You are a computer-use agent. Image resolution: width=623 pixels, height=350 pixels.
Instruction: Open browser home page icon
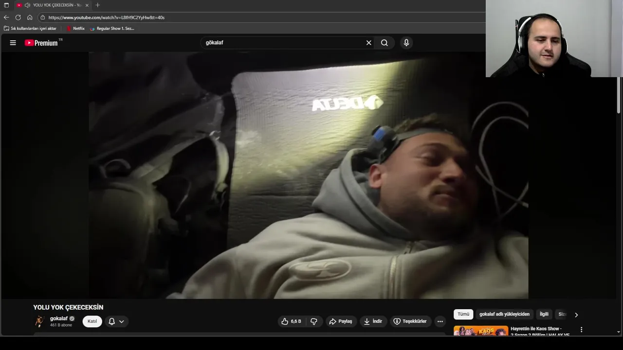[x=30, y=17]
